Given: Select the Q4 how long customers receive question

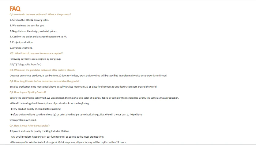Looking at the screenshot, I should click(x=44, y=81).
